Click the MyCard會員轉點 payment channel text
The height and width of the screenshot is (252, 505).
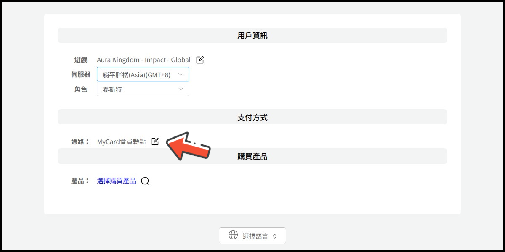coord(121,142)
